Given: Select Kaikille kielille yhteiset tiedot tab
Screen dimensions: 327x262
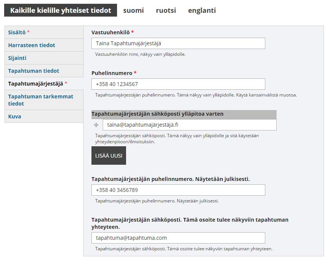Looking at the screenshot, I should pos(61,10).
